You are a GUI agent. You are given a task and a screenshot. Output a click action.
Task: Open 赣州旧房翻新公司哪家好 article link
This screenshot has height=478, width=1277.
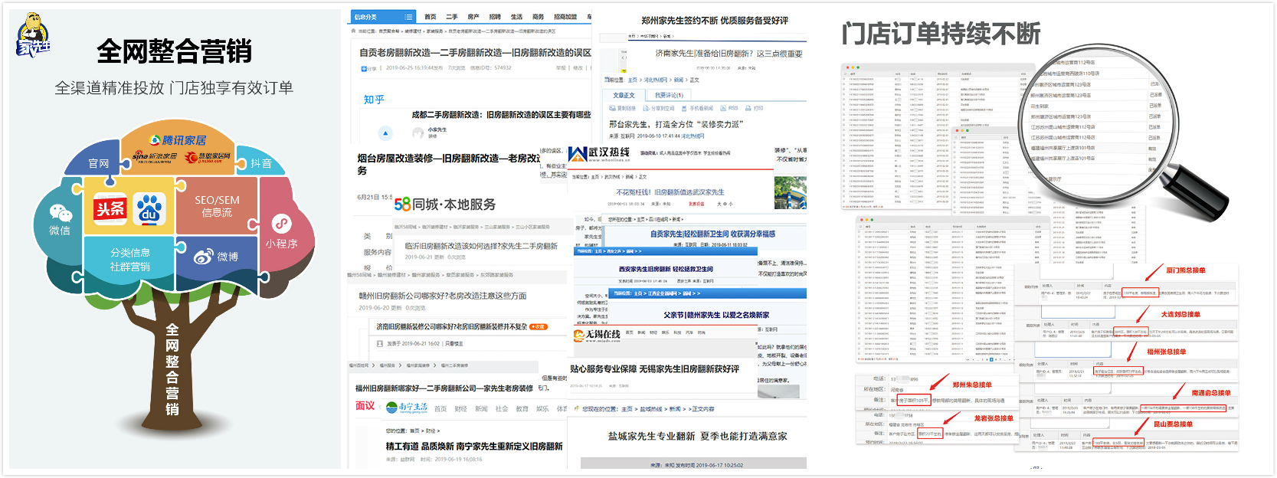[442, 296]
